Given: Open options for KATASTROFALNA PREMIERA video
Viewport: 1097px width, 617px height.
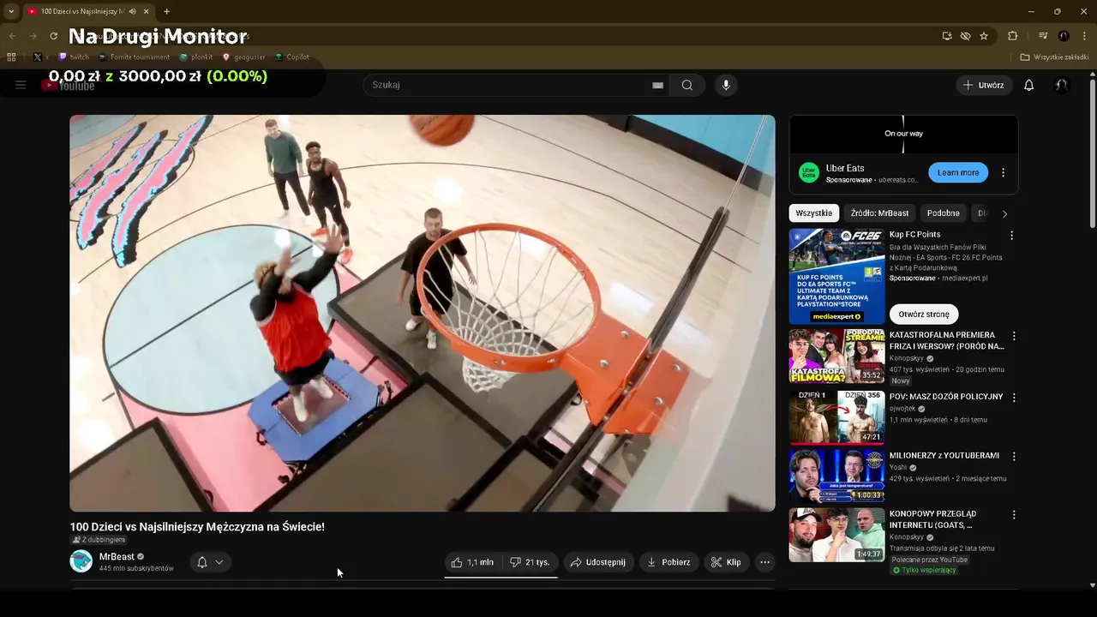Looking at the screenshot, I should click(1014, 337).
